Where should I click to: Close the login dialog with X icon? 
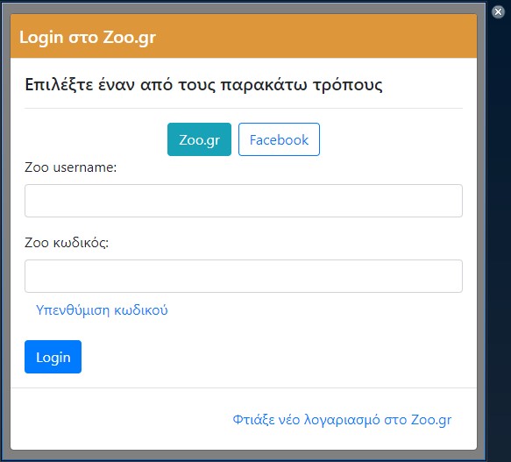[x=498, y=12]
